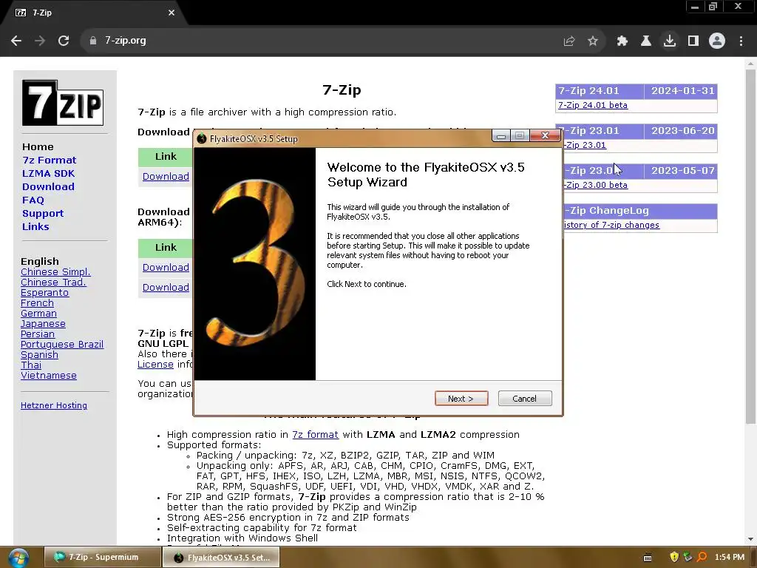Click the 7-Zip logo image
Image resolution: width=757 pixels, height=568 pixels.
tap(63, 103)
